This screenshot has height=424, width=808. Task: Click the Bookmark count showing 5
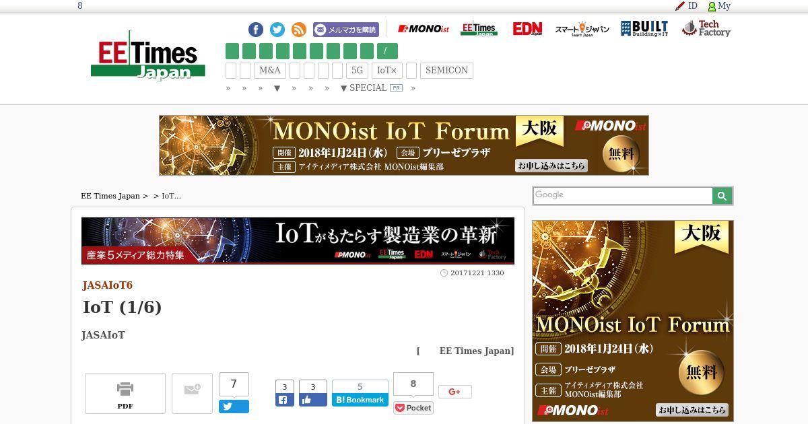point(360,386)
